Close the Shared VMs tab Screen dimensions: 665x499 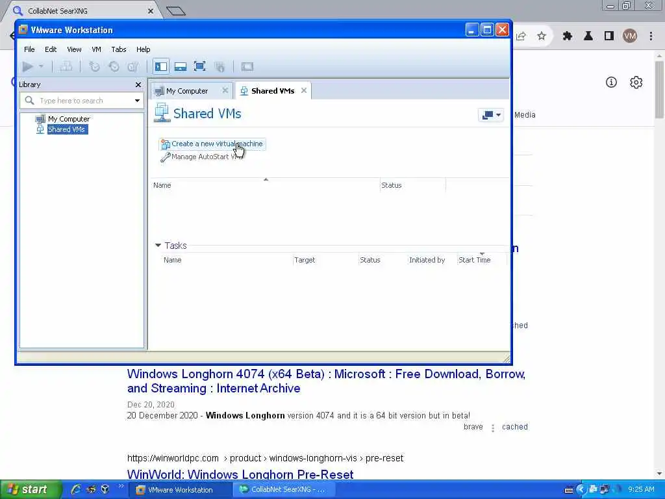click(x=304, y=90)
